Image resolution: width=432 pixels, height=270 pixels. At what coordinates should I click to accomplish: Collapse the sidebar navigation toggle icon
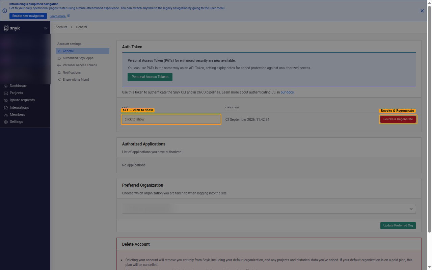pos(46,28)
